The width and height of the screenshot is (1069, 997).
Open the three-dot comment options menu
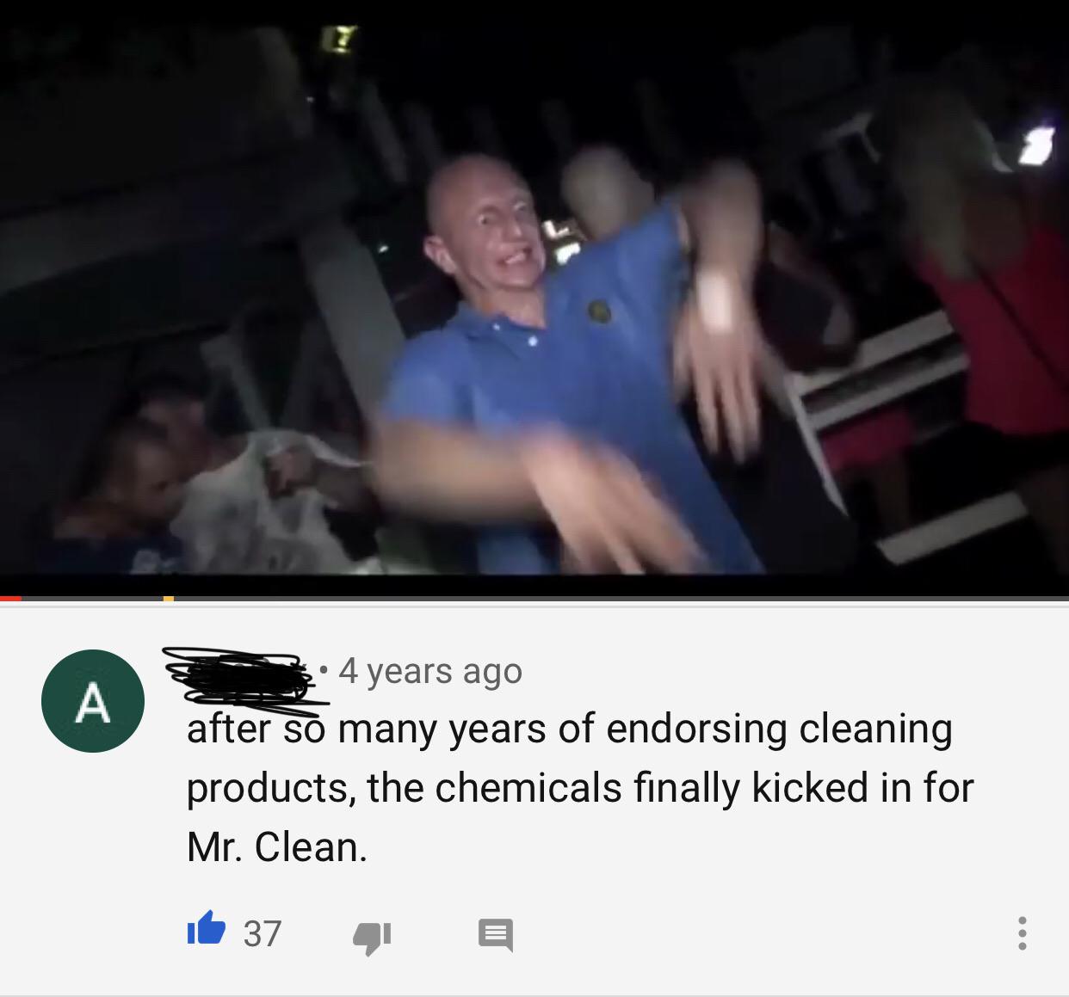1022,933
